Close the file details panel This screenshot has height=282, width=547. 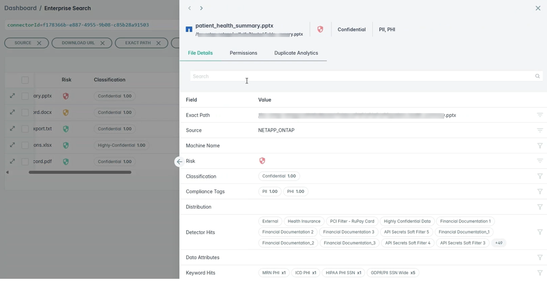(538, 8)
